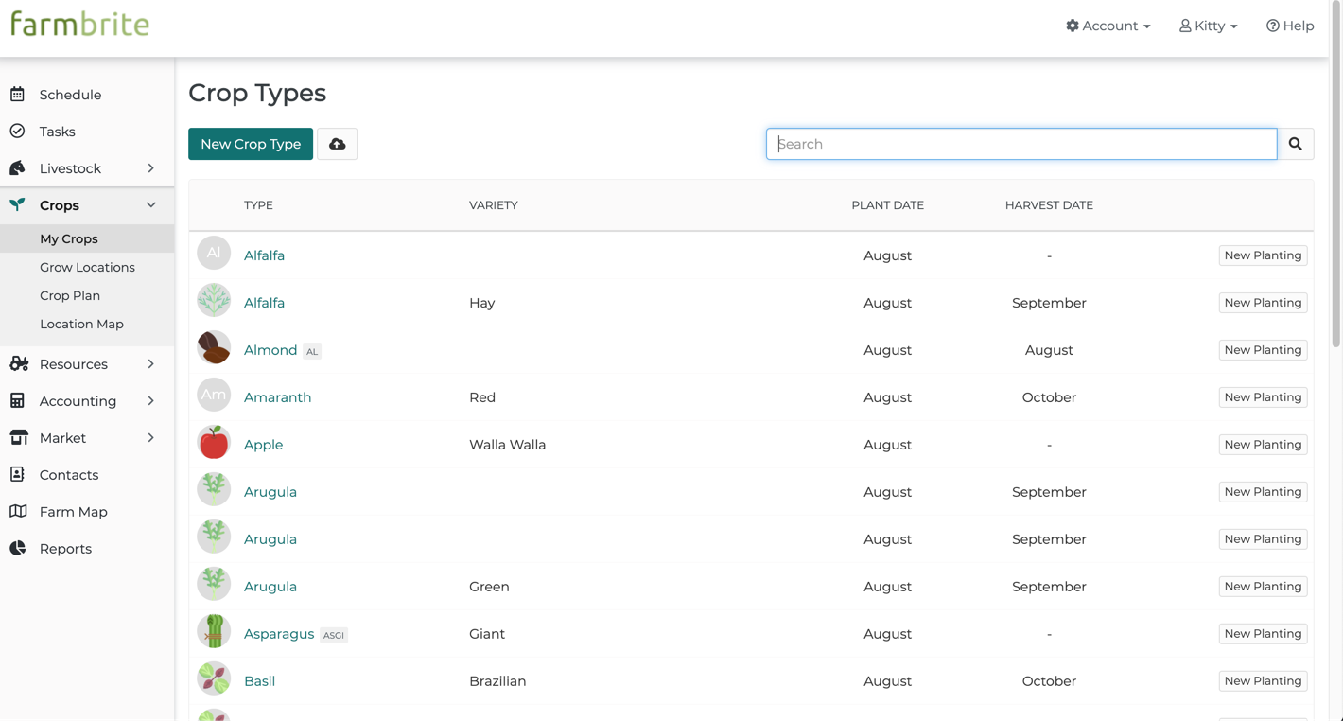Click the Account gear icon

[1073, 26]
